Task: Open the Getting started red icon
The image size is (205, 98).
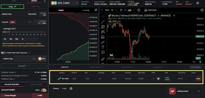Action: (x=172, y=91)
